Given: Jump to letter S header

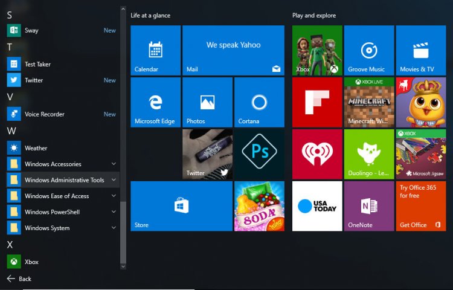Looking at the screenshot, I should tap(10, 15).
